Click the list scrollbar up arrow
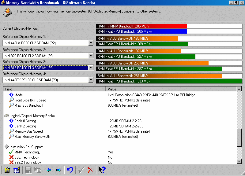Screen dimensions: 245x176 pos(239,89)
